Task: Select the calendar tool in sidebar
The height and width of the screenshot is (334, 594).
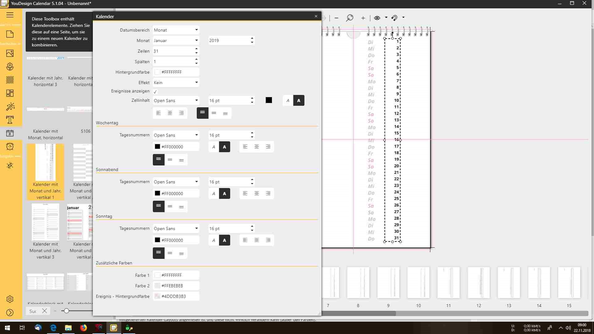Action: pyautogui.click(x=10, y=133)
